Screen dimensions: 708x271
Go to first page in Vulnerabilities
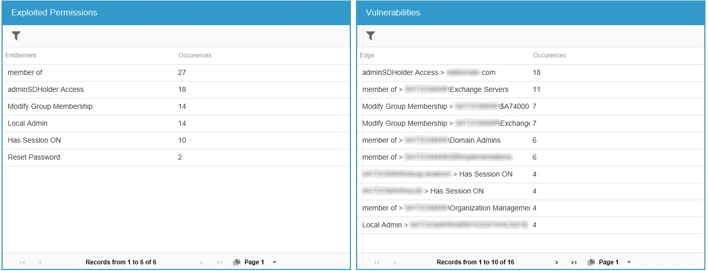pyautogui.click(x=377, y=262)
